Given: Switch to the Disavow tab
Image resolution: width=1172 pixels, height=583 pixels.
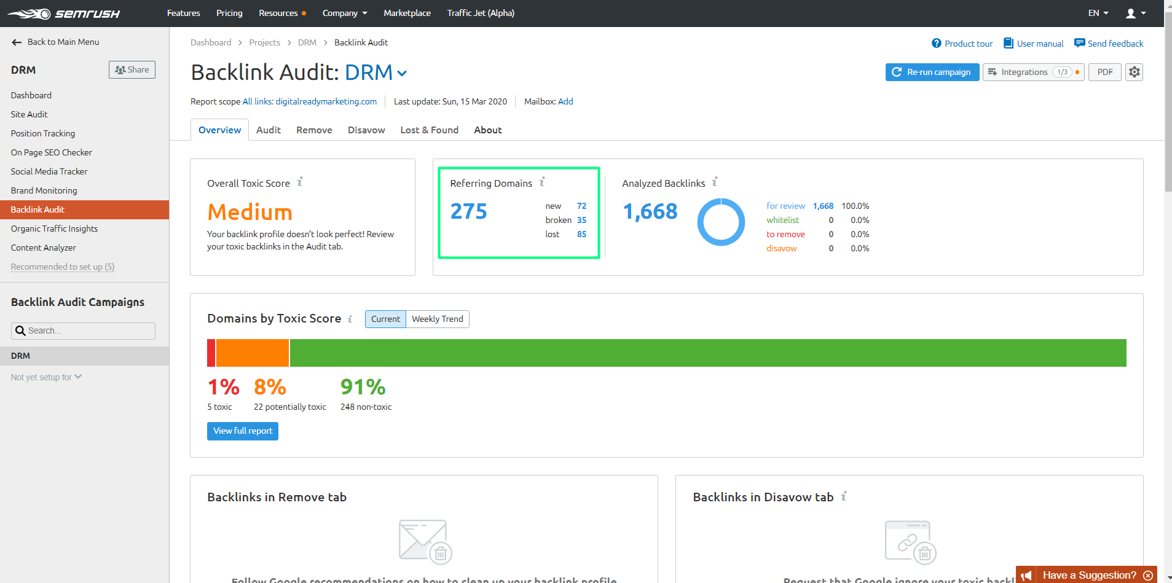Looking at the screenshot, I should coord(366,130).
